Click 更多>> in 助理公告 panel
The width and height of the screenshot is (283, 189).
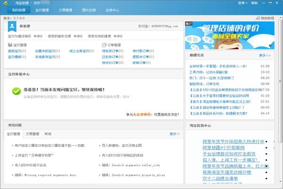(x=265, y=55)
